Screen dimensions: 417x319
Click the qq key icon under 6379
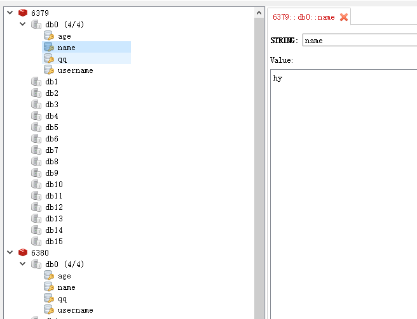(49, 58)
